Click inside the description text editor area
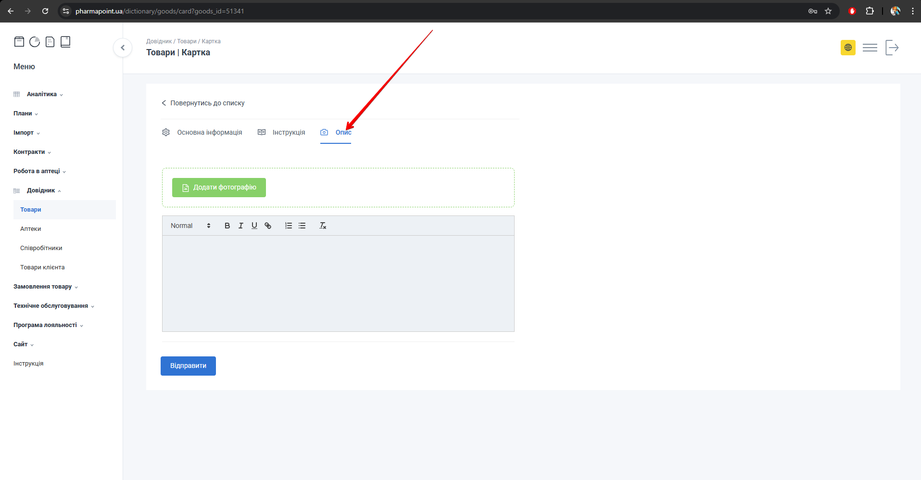921x480 pixels. 338,283
